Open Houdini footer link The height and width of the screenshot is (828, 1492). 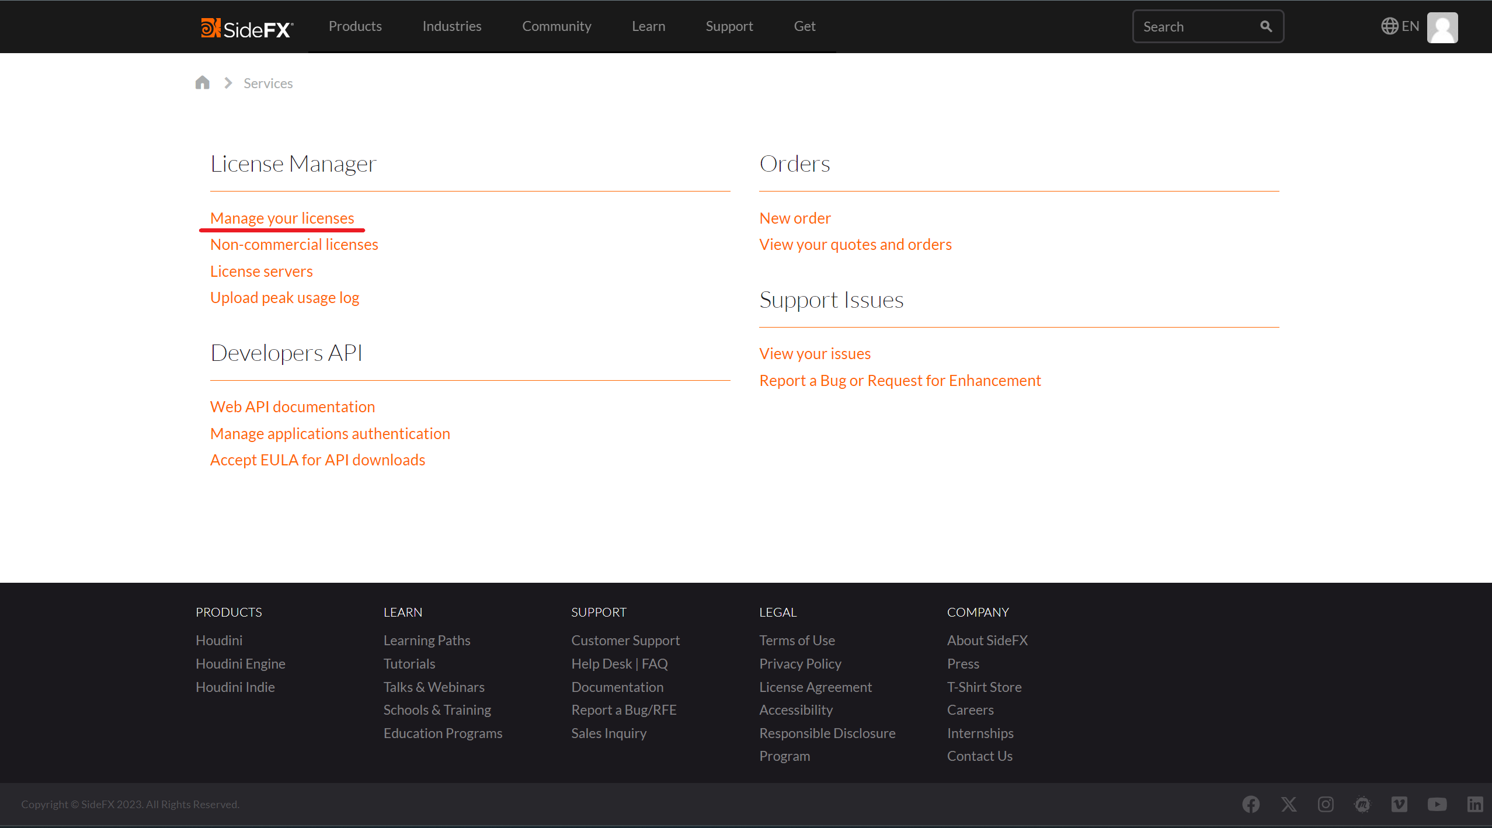click(219, 640)
